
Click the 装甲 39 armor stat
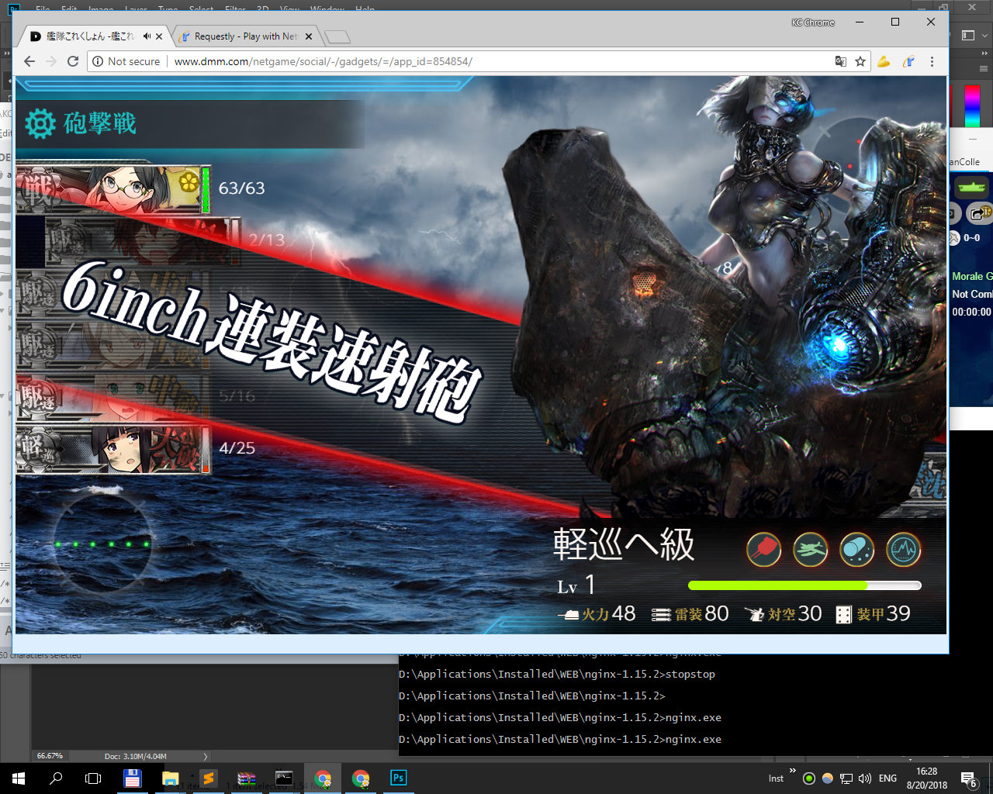point(873,614)
